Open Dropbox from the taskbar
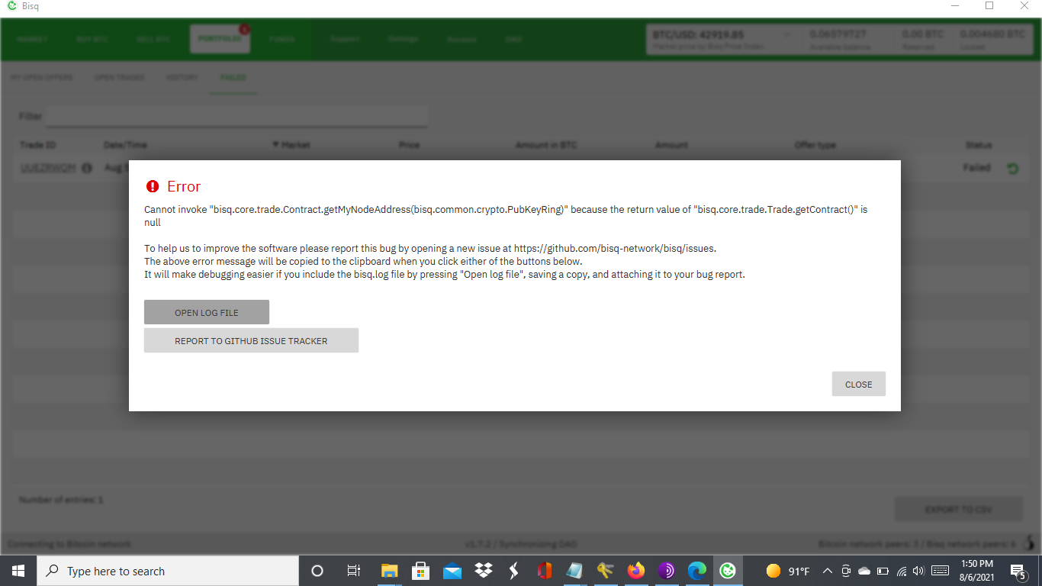This screenshot has height=586, width=1042. (483, 571)
